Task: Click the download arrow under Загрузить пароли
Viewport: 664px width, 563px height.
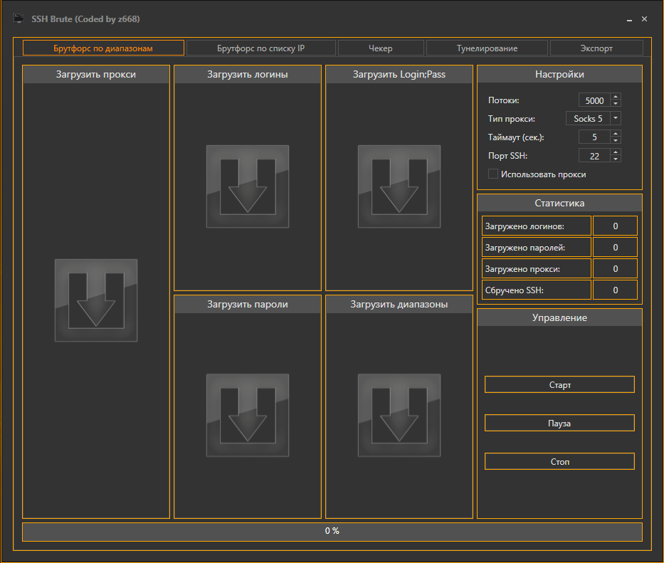Action: [x=248, y=415]
